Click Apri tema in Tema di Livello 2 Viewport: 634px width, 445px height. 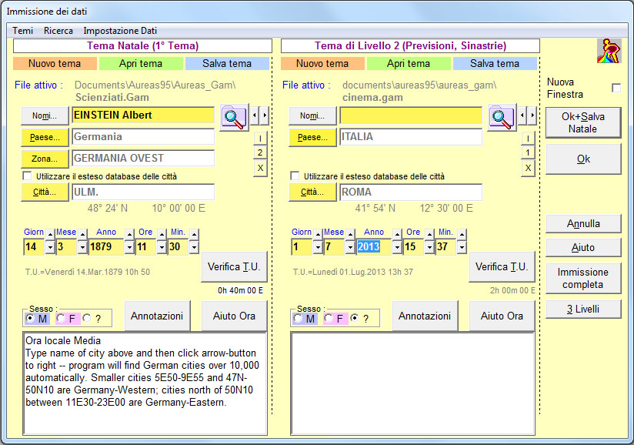pyautogui.click(x=409, y=63)
